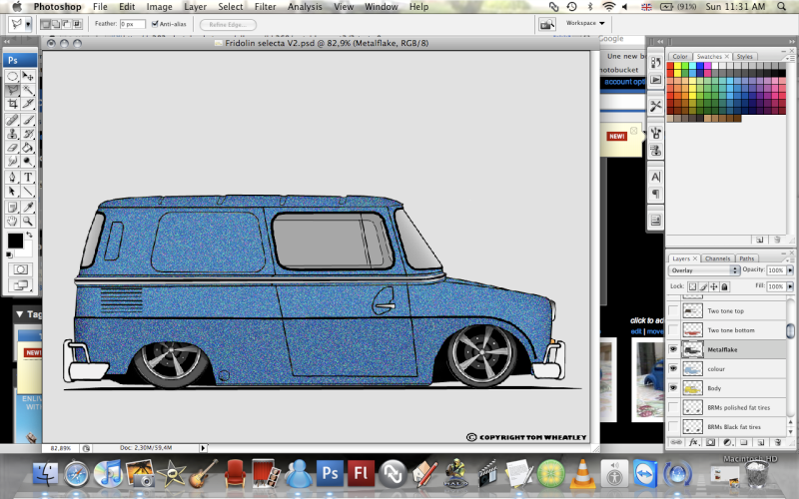The image size is (799, 499).
Task: Click the Feather input field
Action: click(x=133, y=24)
